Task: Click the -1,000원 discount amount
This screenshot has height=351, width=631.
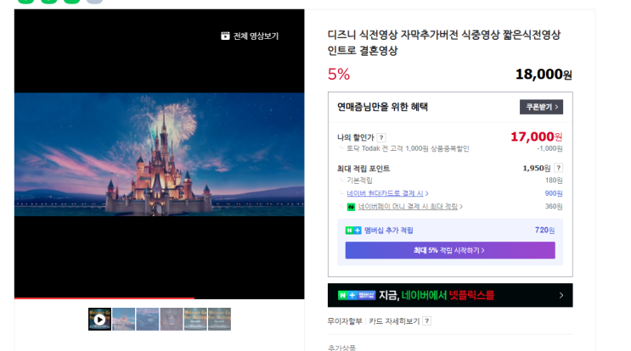Action: 549,148
